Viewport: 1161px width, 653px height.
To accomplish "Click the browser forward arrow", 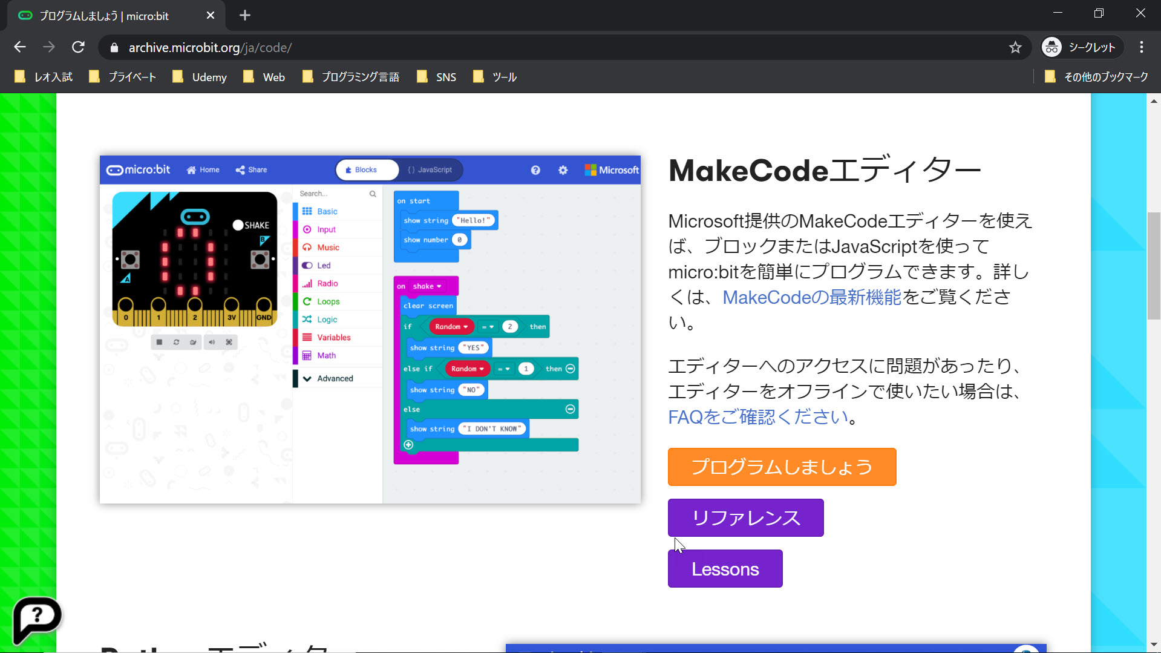I will tap(49, 47).
